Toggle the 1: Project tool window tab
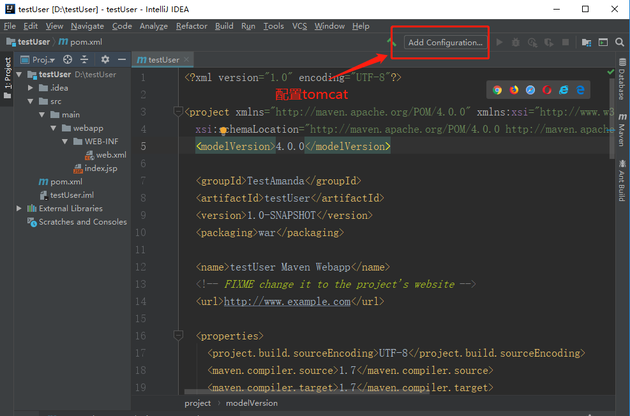The image size is (630, 416). coord(7,78)
